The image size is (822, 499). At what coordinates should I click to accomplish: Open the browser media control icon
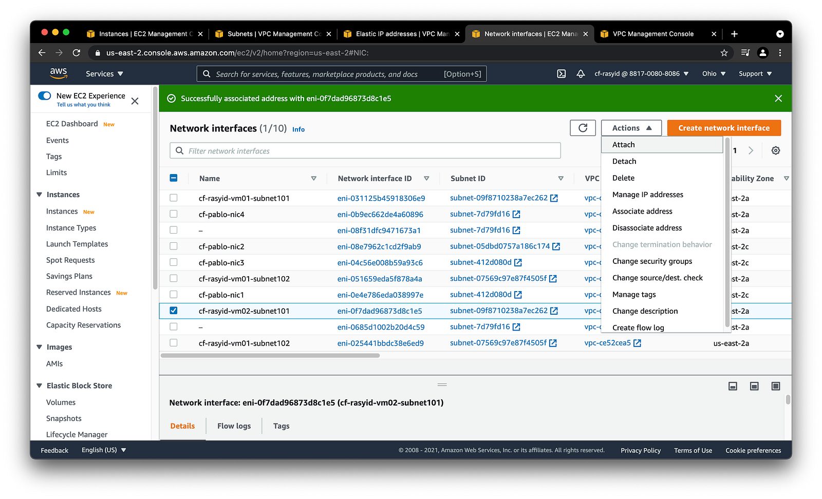tap(745, 52)
